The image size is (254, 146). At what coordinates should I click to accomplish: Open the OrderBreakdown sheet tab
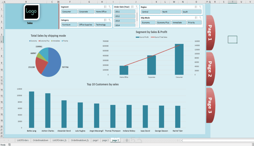pos(41,140)
